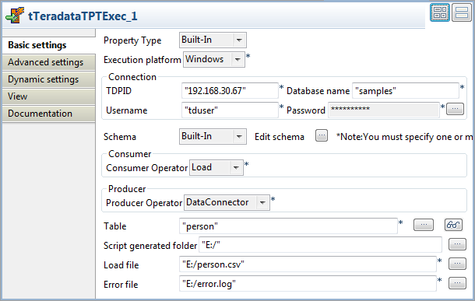
Task: Open the Schema Built-In dropdown
Action: [x=213, y=136]
